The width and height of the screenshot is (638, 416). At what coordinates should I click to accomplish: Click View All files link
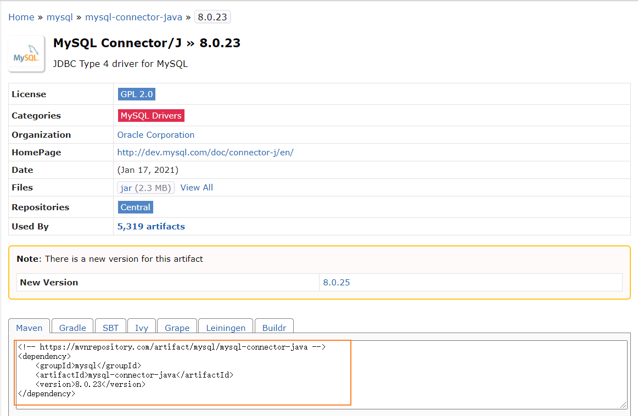coord(197,188)
